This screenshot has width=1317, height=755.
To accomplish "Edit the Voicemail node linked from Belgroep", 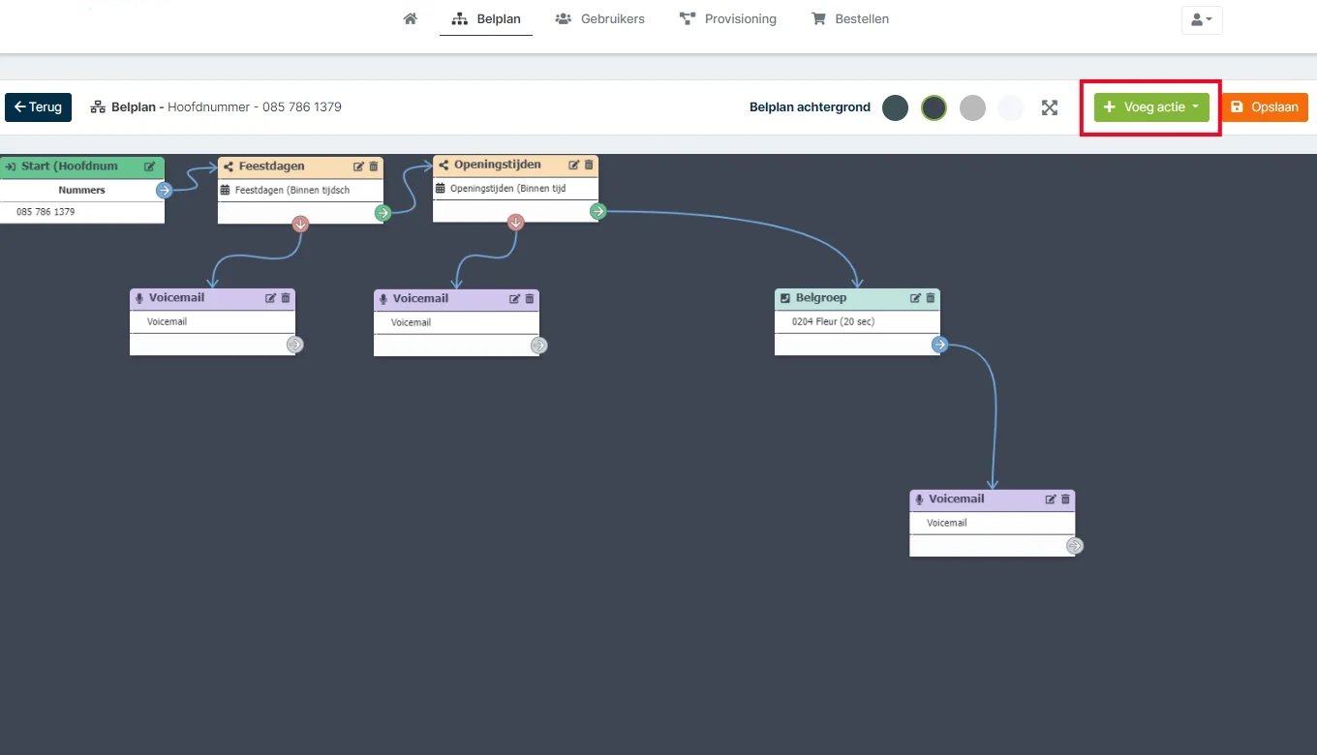I will pos(1051,499).
